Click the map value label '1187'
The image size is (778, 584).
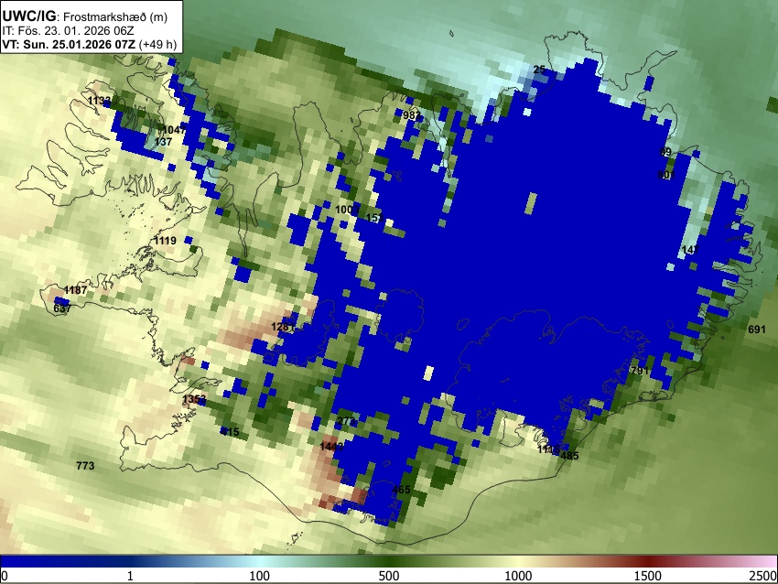[x=75, y=290]
